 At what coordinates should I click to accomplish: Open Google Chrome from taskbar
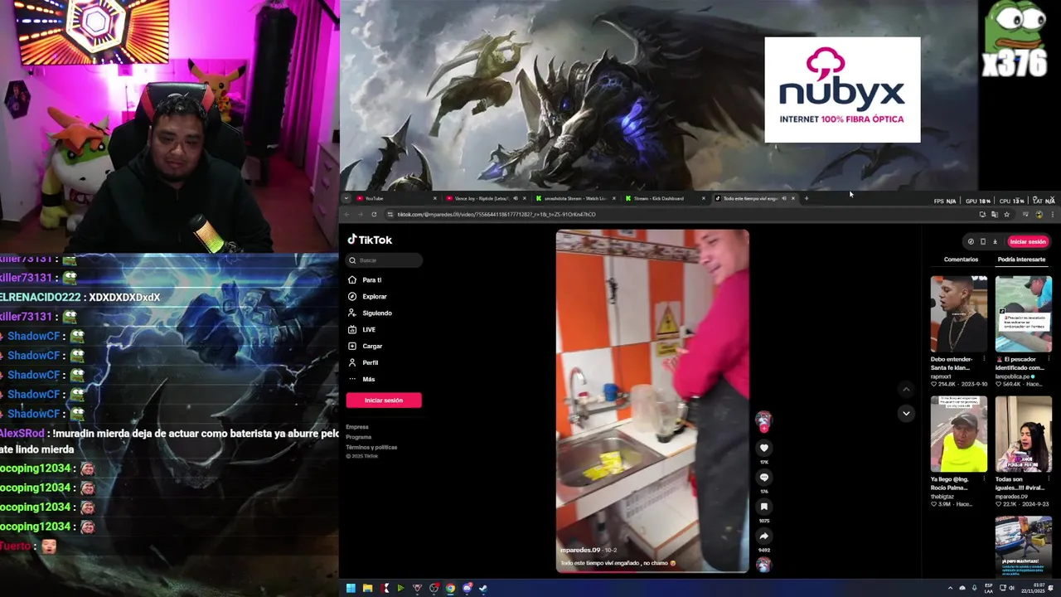point(450,589)
